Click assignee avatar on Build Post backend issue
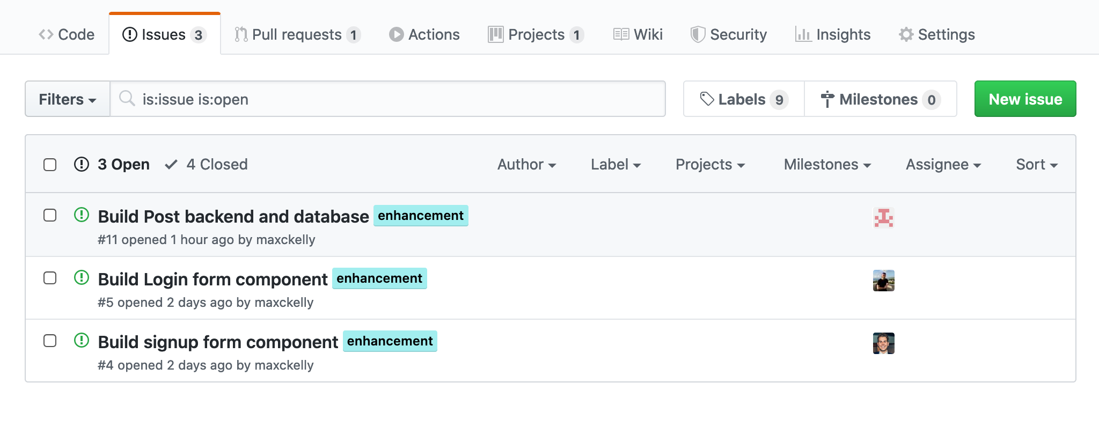The width and height of the screenshot is (1099, 427). [883, 218]
